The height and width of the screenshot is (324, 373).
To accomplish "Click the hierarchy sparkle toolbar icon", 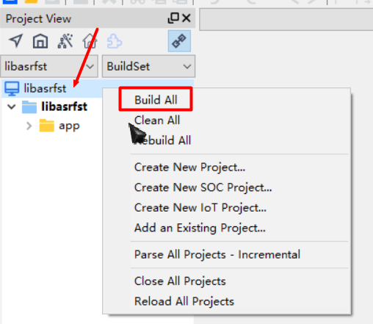I will pyautogui.click(x=65, y=41).
